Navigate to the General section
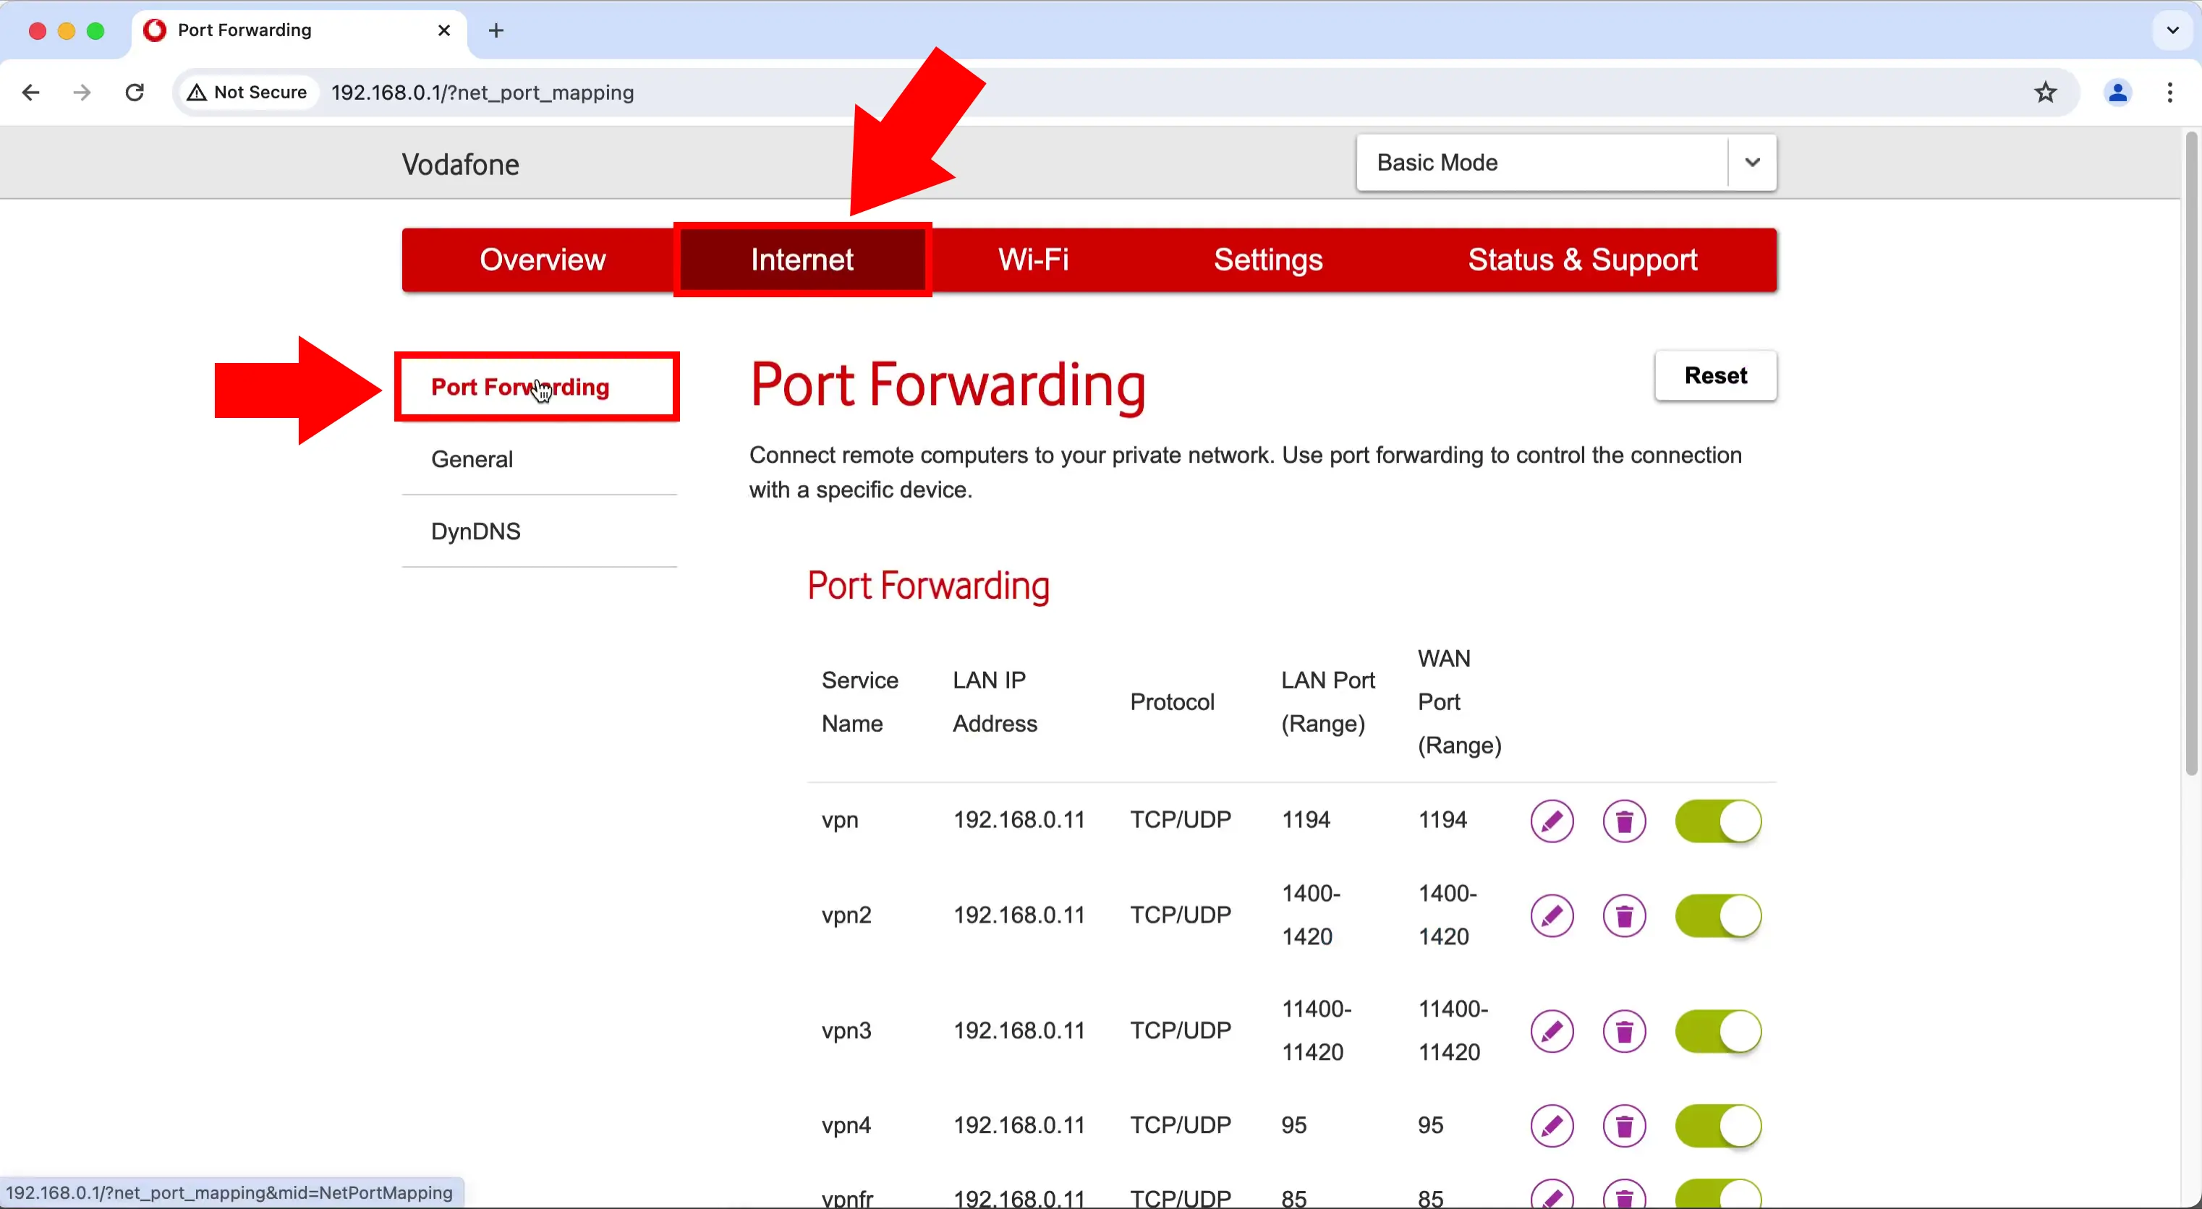 coord(472,458)
